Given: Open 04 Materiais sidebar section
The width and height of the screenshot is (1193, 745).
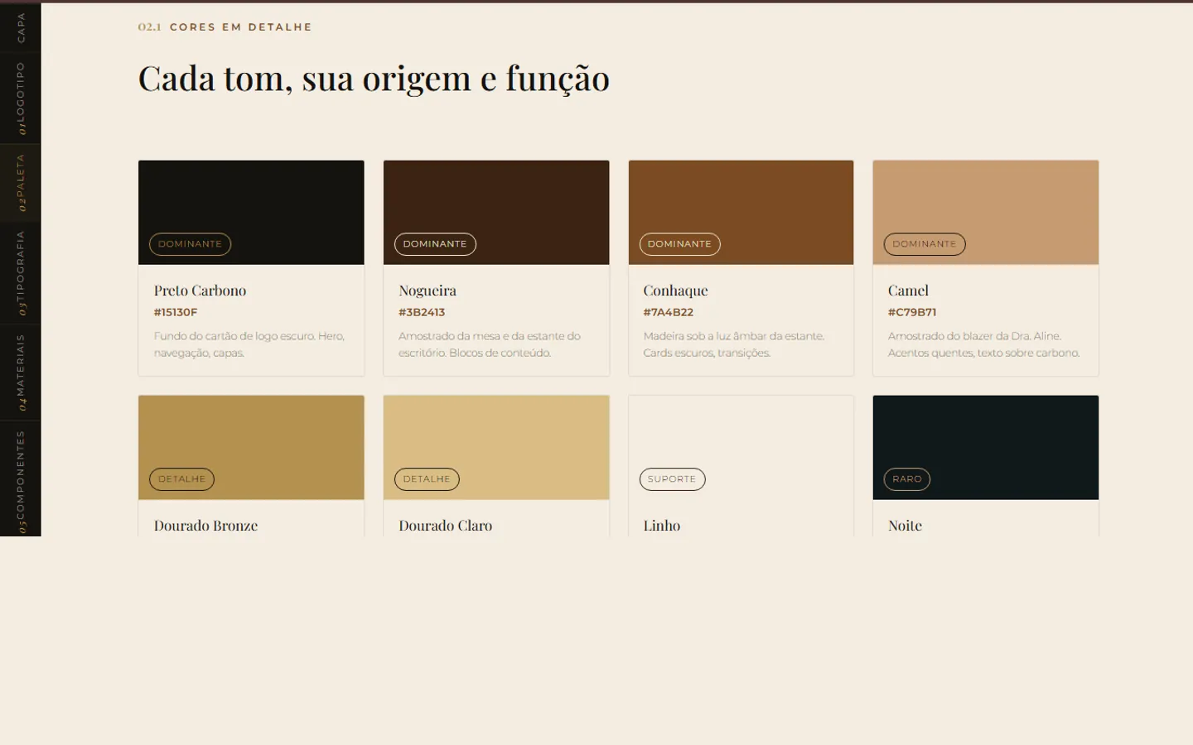Looking at the screenshot, I should (21, 372).
